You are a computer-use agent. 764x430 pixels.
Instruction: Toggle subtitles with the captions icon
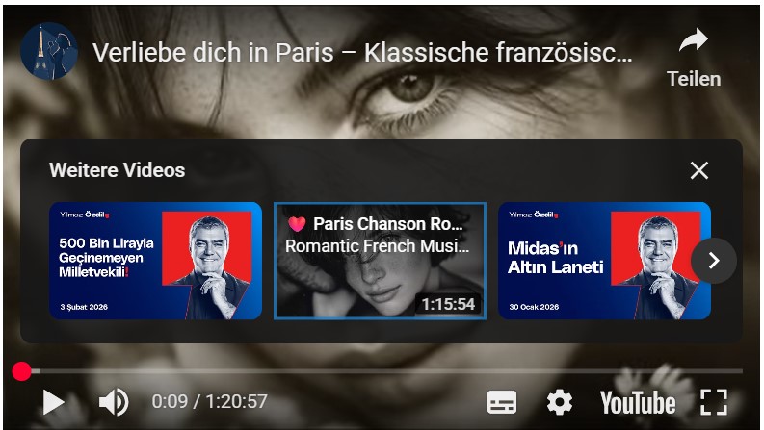(502, 402)
